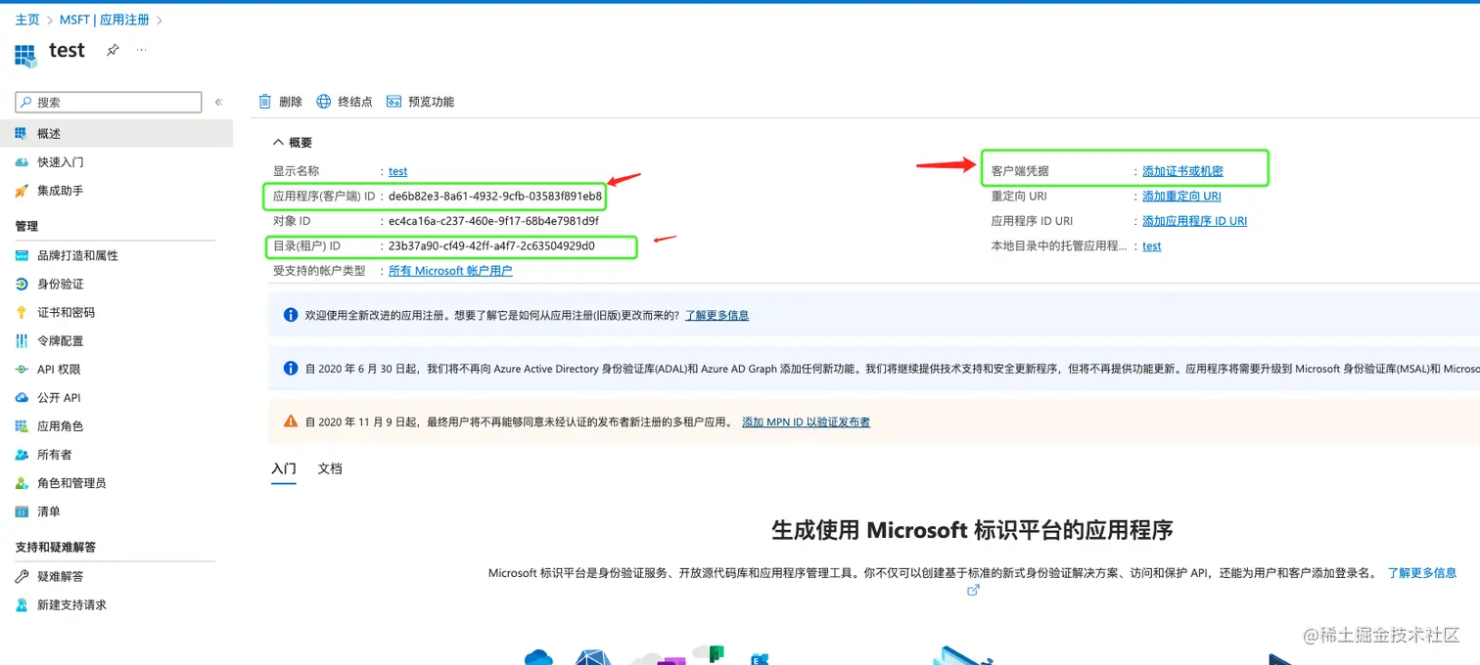Click the API 权限 icon

(x=22, y=370)
